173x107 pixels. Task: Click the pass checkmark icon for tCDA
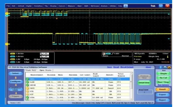pos(27,97)
